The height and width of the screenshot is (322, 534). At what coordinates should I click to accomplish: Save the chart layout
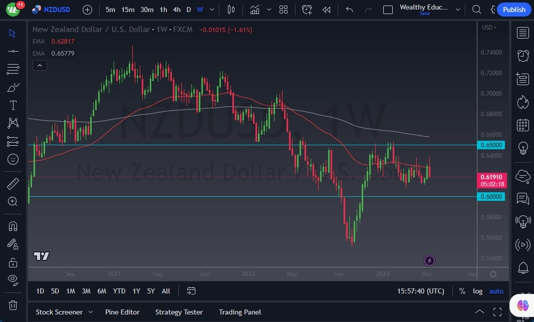click(x=424, y=14)
